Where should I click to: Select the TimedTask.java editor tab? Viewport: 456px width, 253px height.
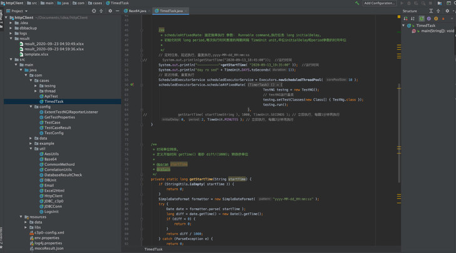170,11
